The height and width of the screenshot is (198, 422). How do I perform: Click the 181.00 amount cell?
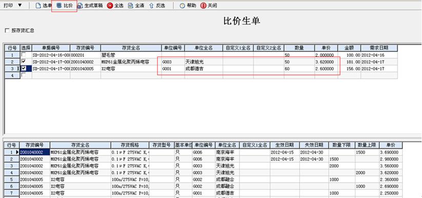coord(349,62)
